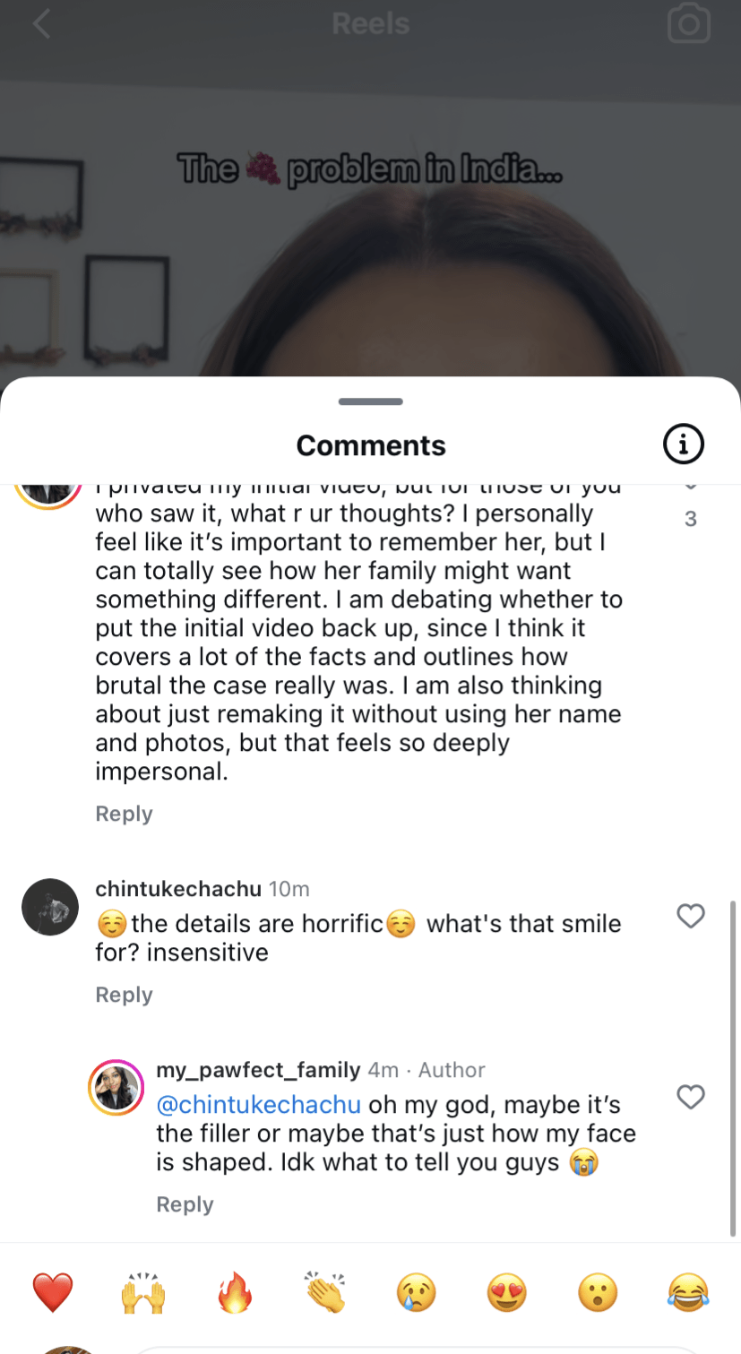React with the heart-eyes emoji
This screenshot has width=741, height=1354.
[x=507, y=1293]
